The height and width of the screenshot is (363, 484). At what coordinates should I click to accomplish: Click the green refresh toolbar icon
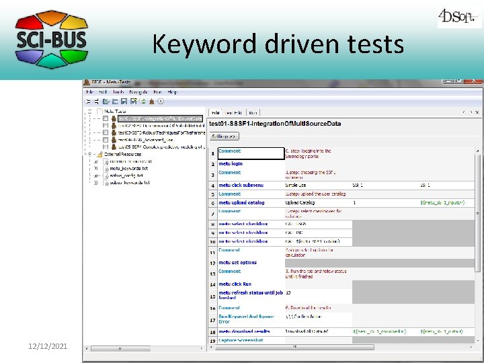[x=143, y=102]
